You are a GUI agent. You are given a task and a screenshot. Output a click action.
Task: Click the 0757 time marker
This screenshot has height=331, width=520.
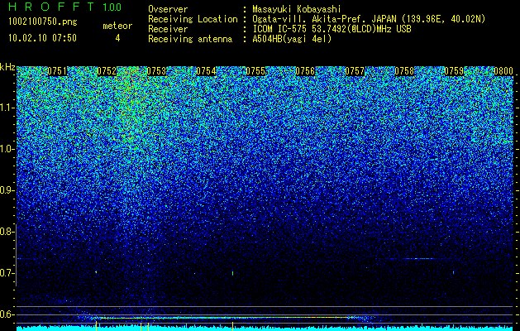point(355,71)
